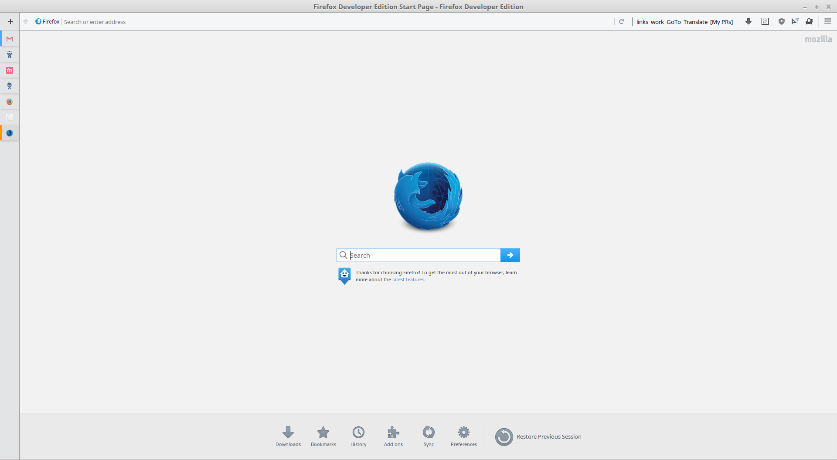The height and width of the screenshot is (460, 837).
Task: Click the Stylish 'S' extension icon
Action: point(765,21)
